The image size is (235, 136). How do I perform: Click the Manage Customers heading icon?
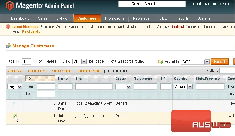pyautogui.click(x=8, y=46)
